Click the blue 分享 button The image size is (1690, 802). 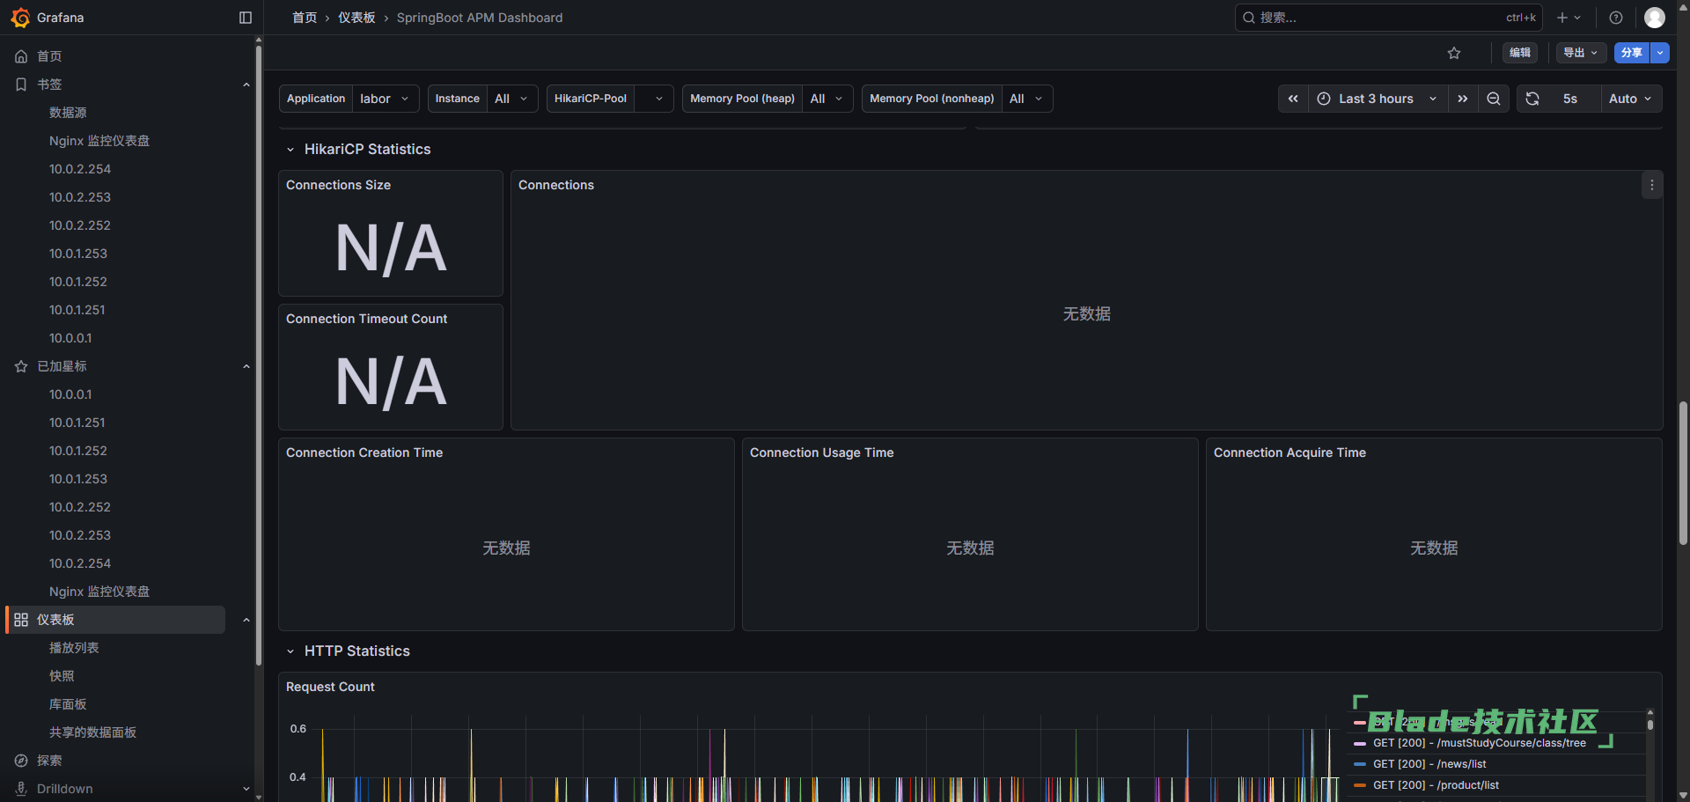point(1631,53)
